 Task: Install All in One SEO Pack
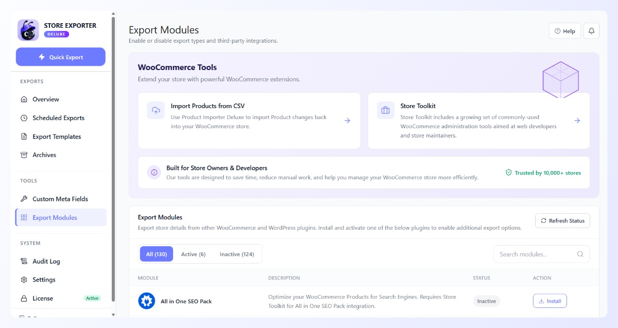pos(550,301)
